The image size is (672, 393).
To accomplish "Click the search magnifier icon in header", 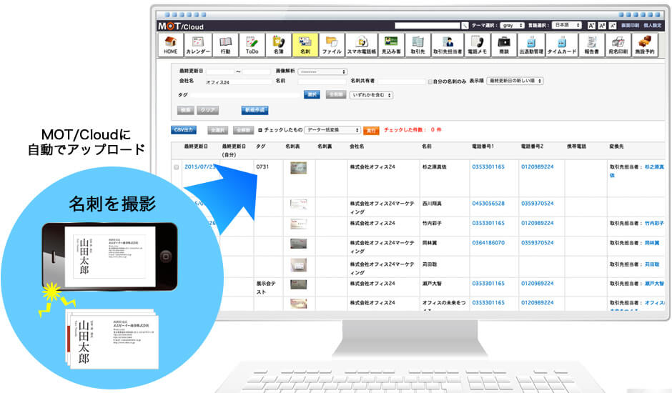I will point(465,26).
